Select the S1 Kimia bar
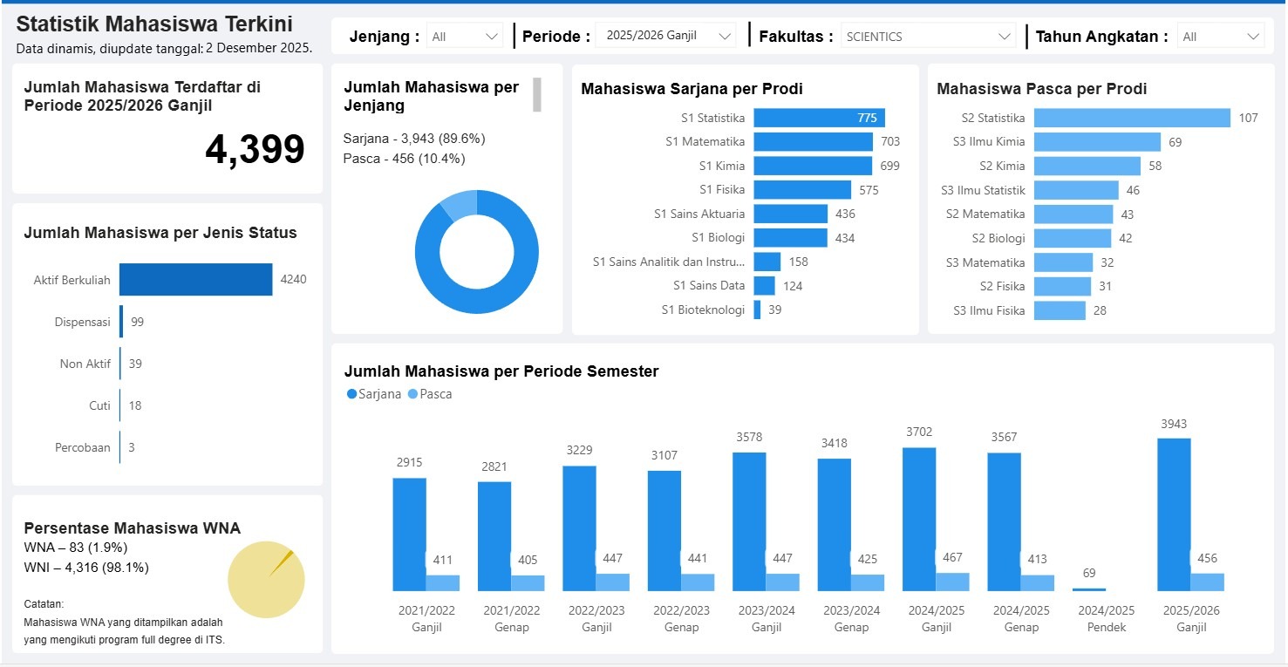The width and height of the screenshot is (1288, 667). click(x=813, y=166)
